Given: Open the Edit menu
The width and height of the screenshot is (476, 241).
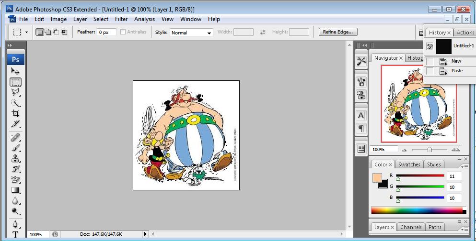Looking at the screenshot, I should pos(39,19).
